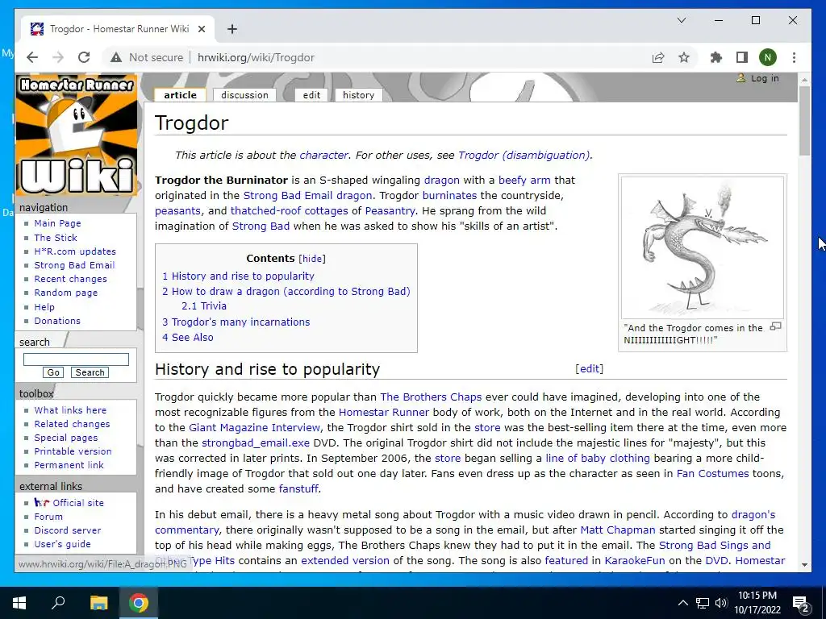Open the history tab
Image resolution: width=826 pixels, height=619 pixels.
coord(358,95)
